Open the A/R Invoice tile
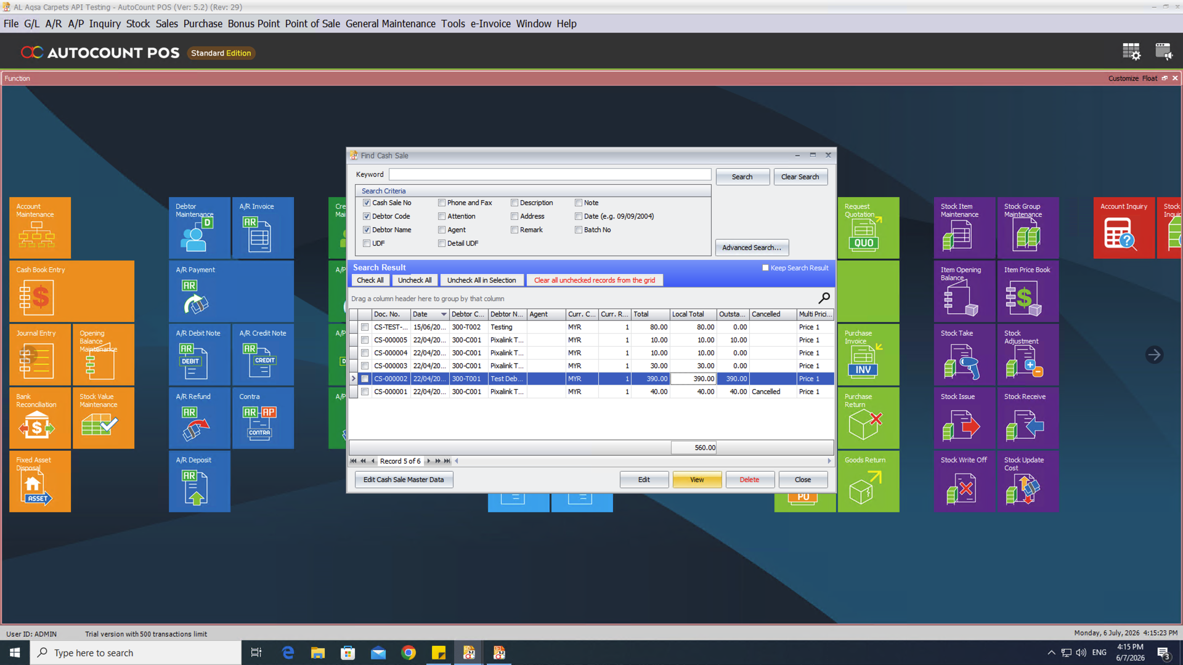 (x=263, y=228)
